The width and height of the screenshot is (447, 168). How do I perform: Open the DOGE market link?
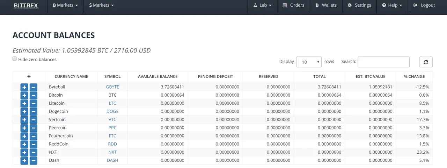pos(112,111)
